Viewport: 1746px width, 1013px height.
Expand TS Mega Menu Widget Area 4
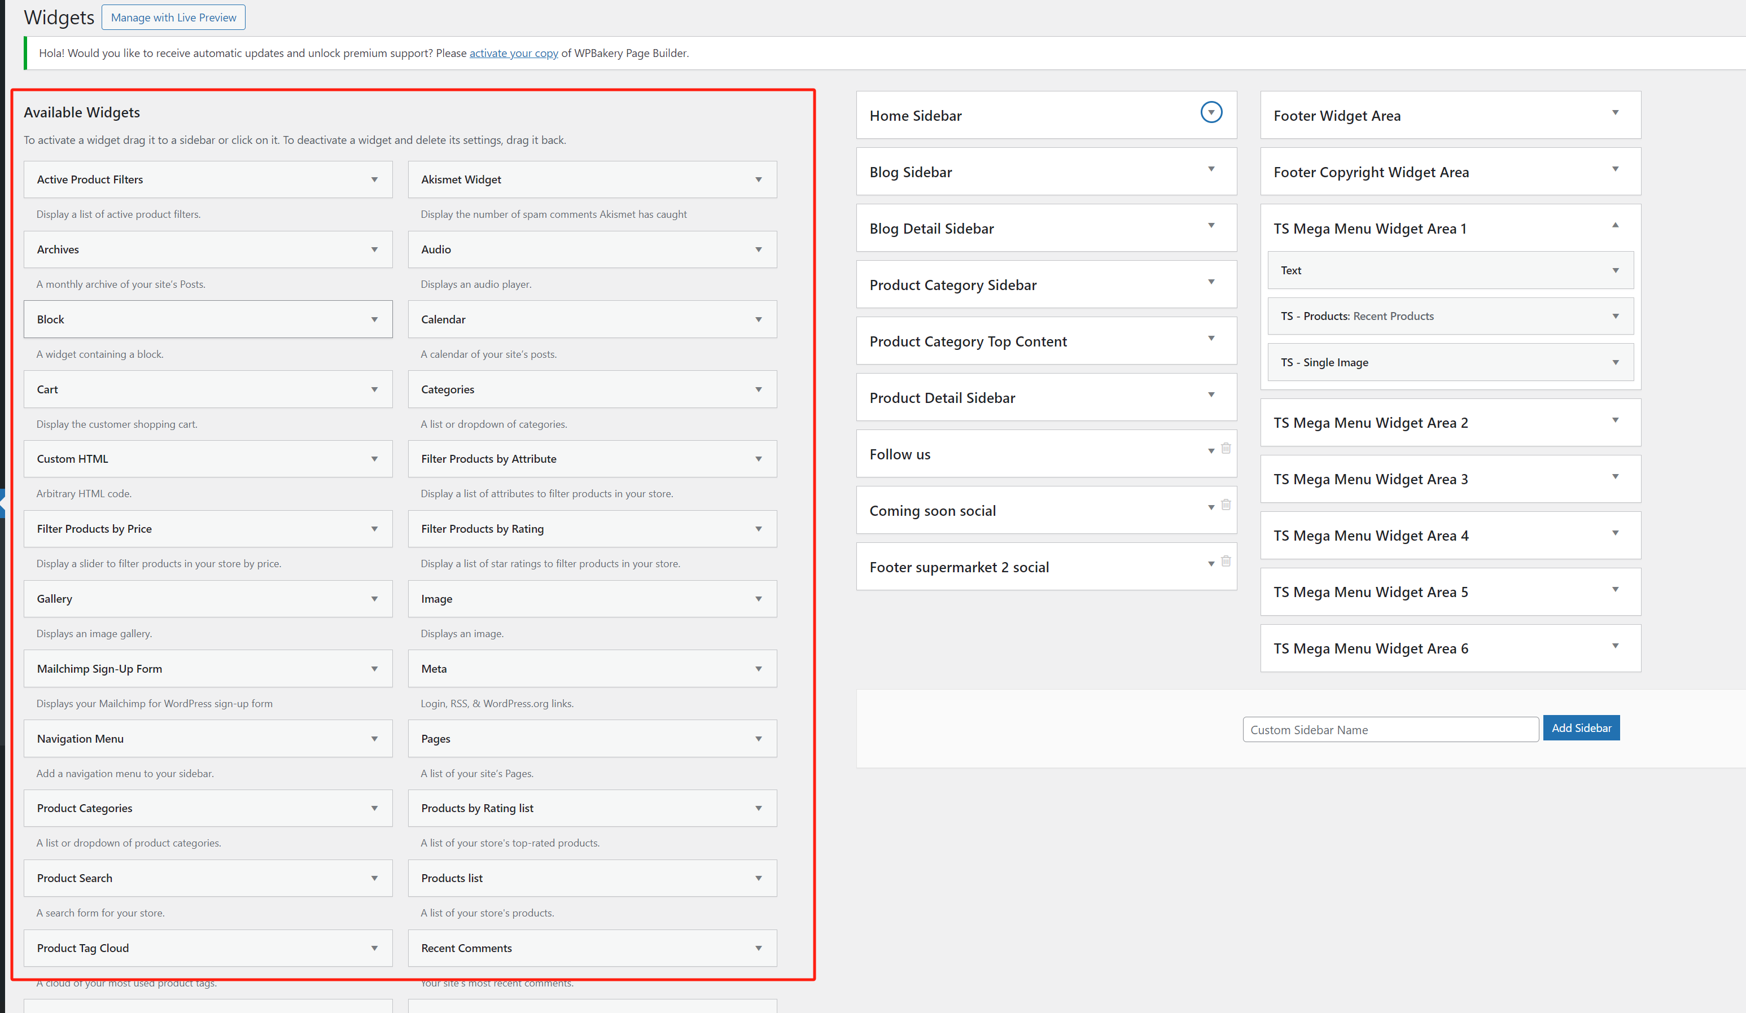tap(1615, 533)
